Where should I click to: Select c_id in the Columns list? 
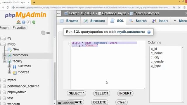(x=154, y=49)
